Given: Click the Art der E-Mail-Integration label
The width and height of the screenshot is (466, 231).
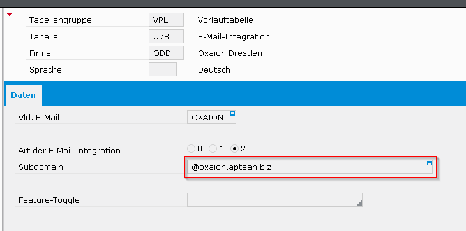Looking at the screenshot, I should [69, 150].
